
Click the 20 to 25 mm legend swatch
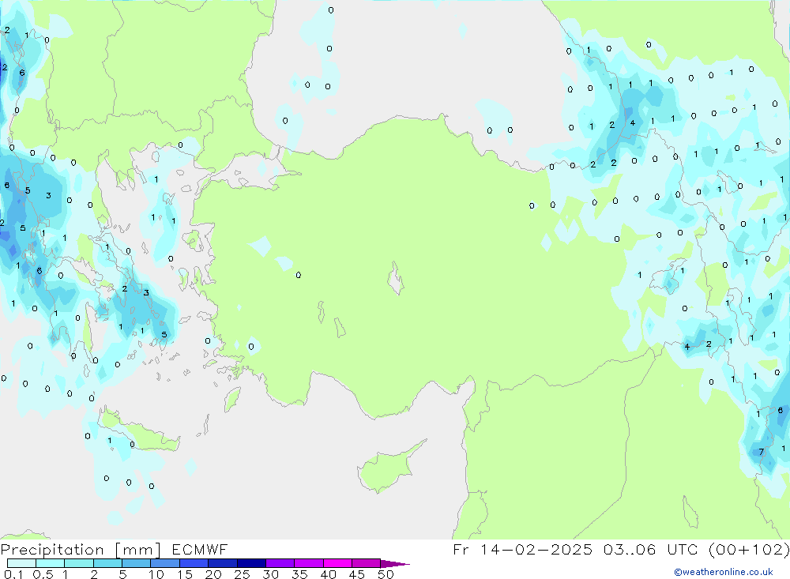point(222,563)
